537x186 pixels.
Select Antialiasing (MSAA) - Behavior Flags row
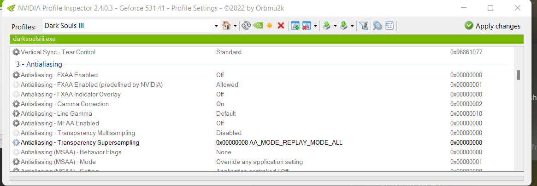[262, 152]
